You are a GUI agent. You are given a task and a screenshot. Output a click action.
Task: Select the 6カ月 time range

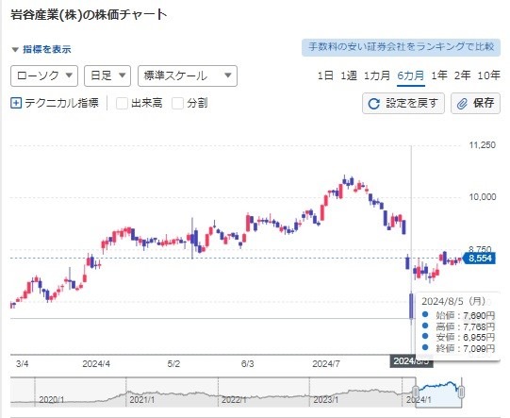tap(411, 75)
